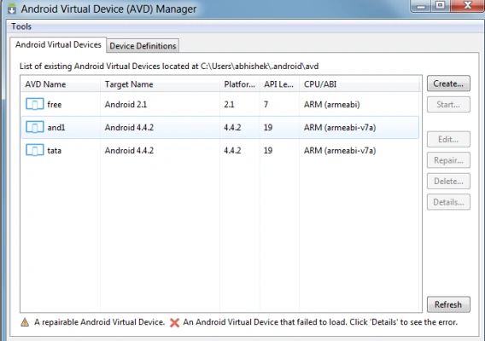The height and width of the screenshot is (341, 485).
Task: Click the Android AVD Manager title bar icon
Action: 12,9
